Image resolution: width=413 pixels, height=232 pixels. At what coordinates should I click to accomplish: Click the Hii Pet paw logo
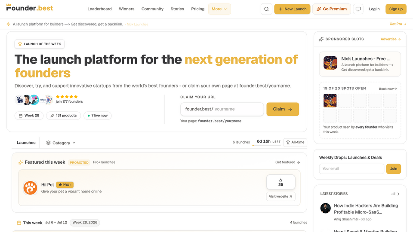coord(30,188)
